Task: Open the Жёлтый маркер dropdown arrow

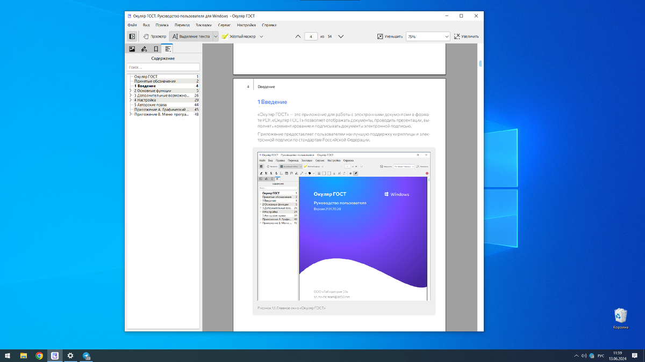Action: 261,36
